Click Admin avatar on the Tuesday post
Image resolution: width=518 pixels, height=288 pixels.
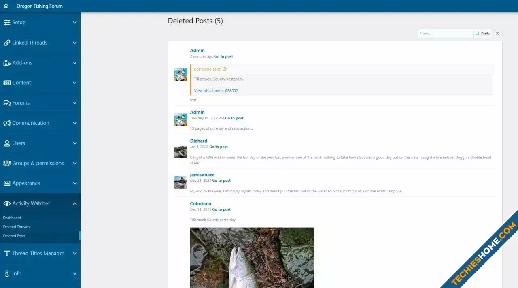tap(180, 120)
